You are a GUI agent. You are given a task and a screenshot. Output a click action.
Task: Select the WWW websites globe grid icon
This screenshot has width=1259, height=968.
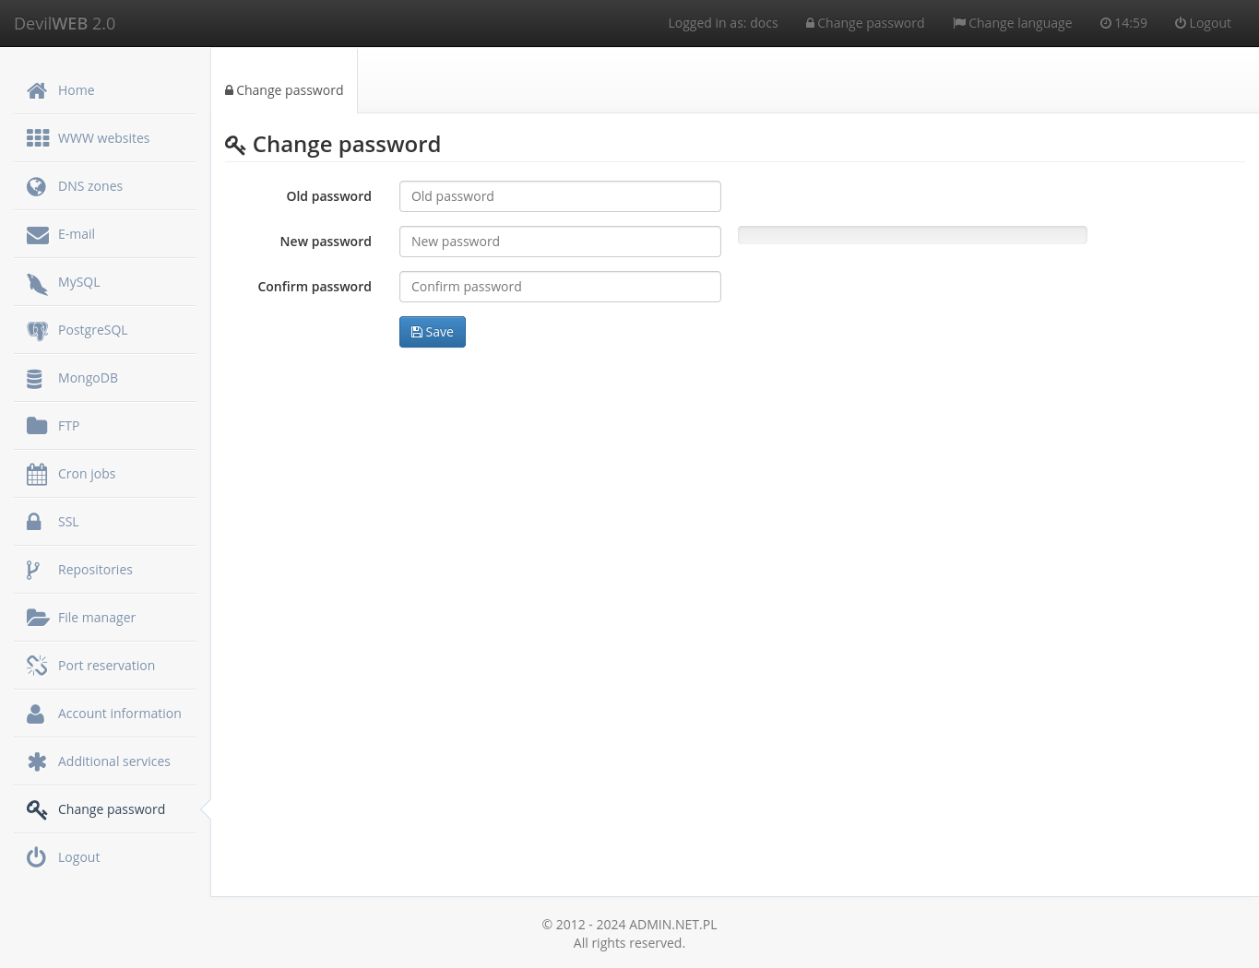37,138
